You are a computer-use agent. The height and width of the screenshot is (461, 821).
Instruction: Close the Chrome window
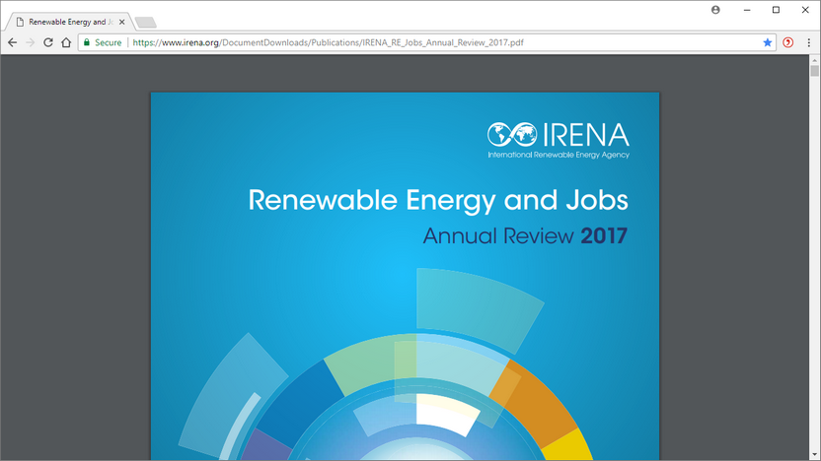(x=805, y=10)
